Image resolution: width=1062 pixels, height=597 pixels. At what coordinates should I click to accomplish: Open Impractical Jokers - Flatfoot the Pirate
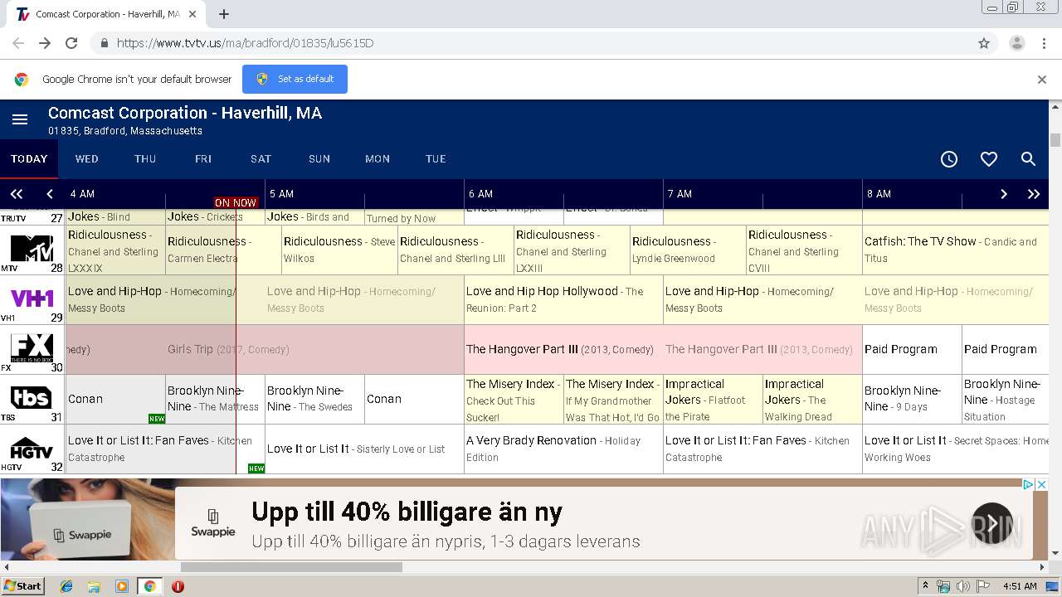click(713, 400)
